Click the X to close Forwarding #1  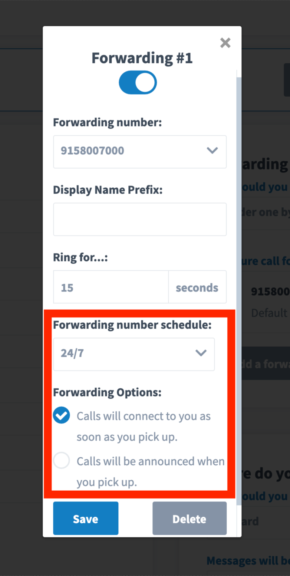point(225,43)
